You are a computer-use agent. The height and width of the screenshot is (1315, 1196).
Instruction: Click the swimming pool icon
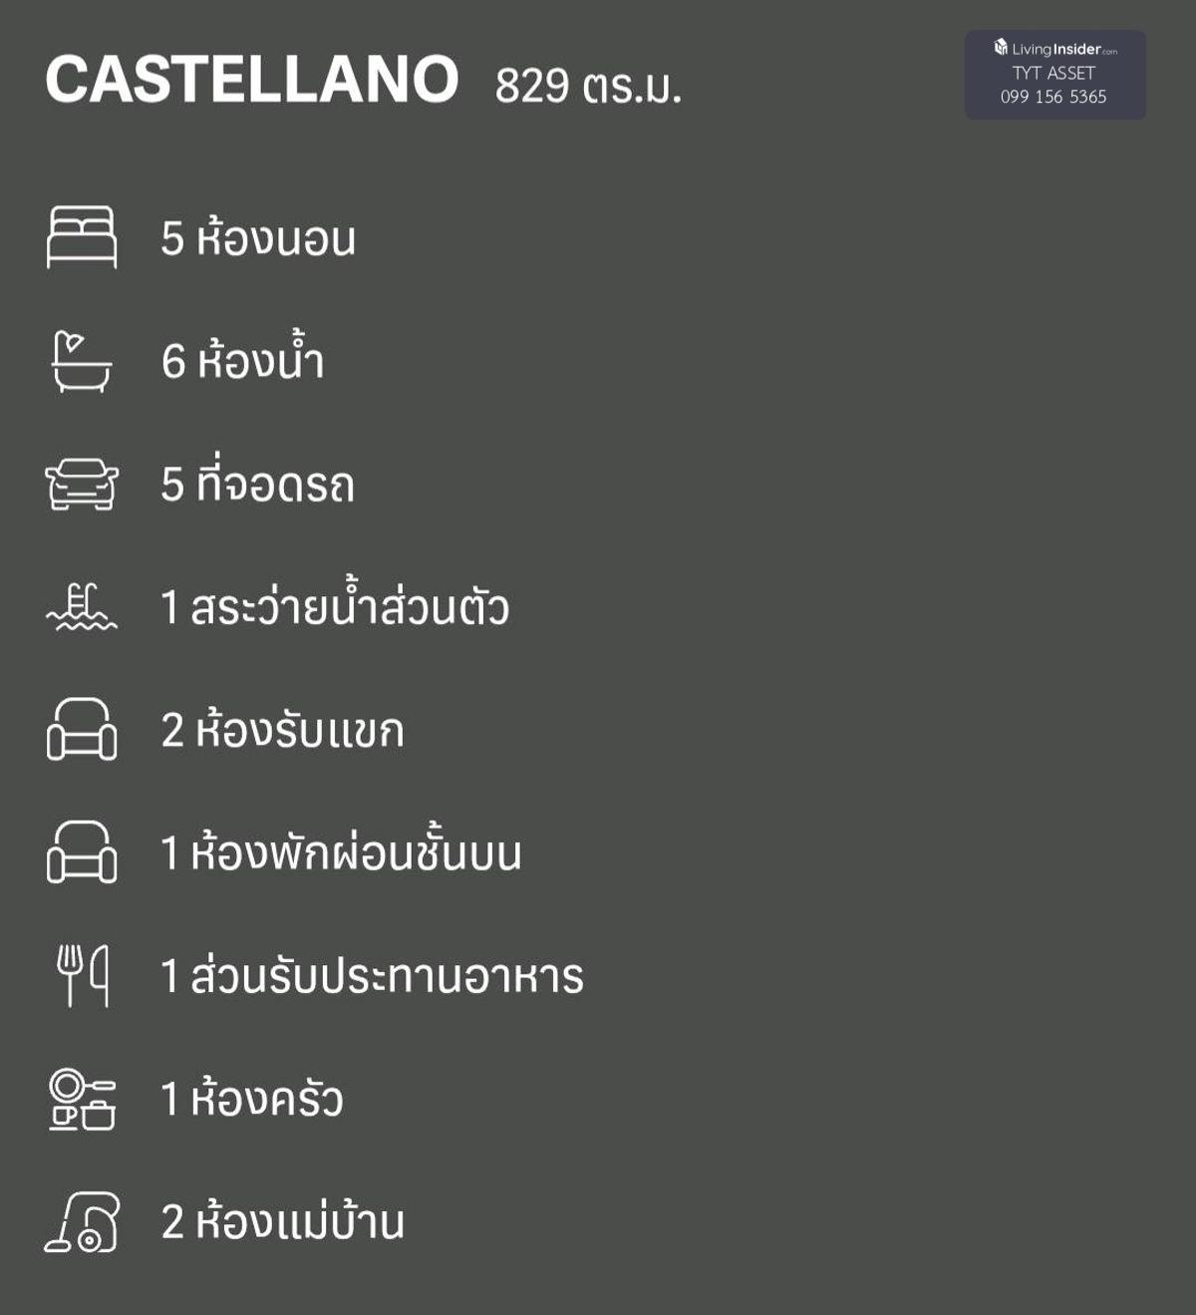pos(82,607)
